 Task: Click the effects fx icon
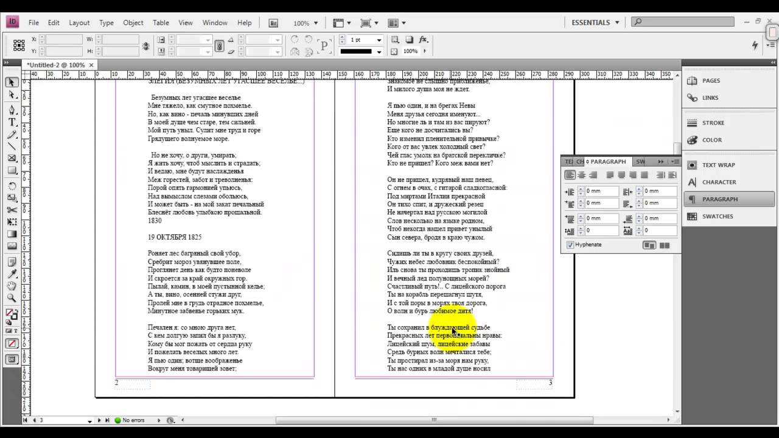(x=424, y=40)
